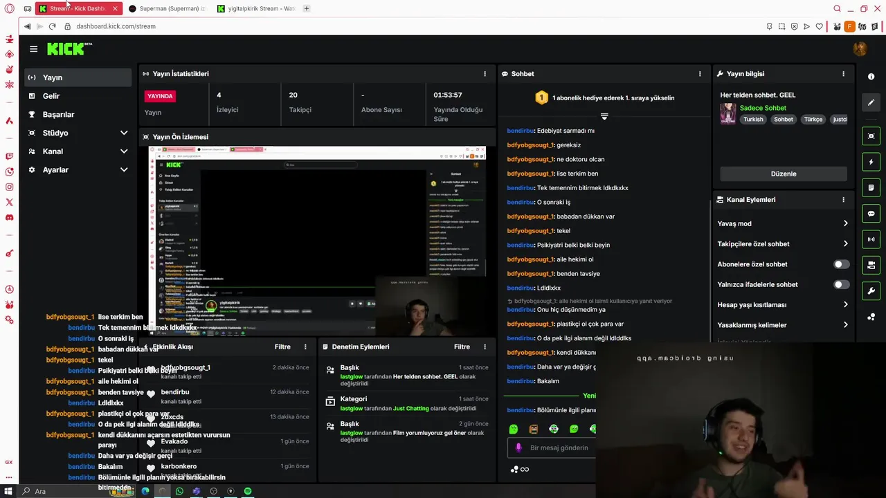Click the Düzenle button
Screen dimensions: 886x498
coord(784,174)
